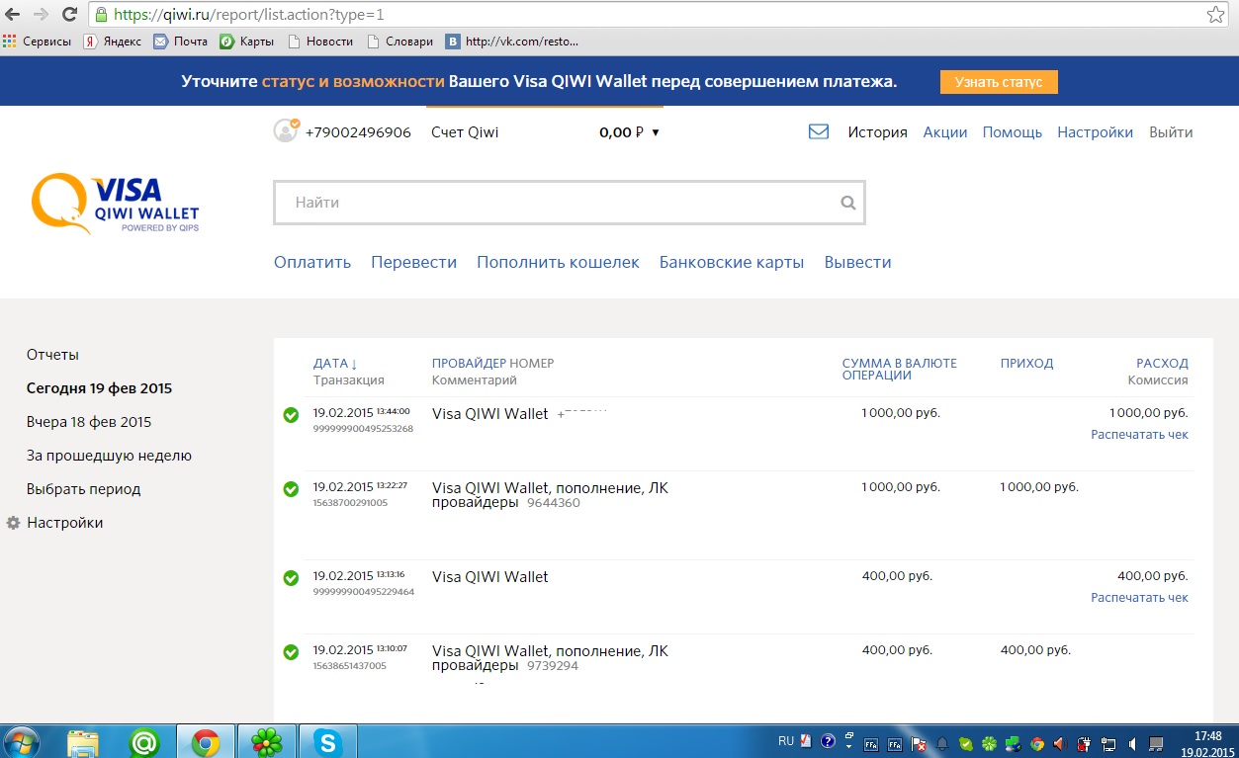
Task: Click green status check of 13:13:16 transaction
Action: click(x=291, y=578)
